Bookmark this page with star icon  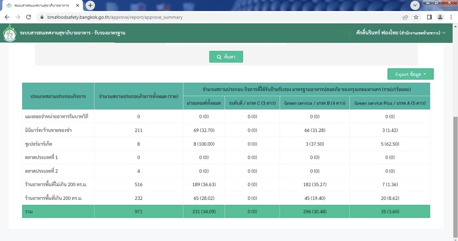pos(416,17)
